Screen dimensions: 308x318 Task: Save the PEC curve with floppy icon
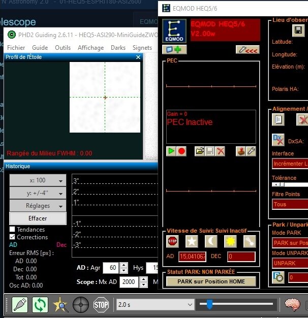(x=210, y=151)
